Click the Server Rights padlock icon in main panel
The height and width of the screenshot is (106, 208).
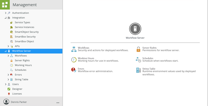tap(138, 49)
